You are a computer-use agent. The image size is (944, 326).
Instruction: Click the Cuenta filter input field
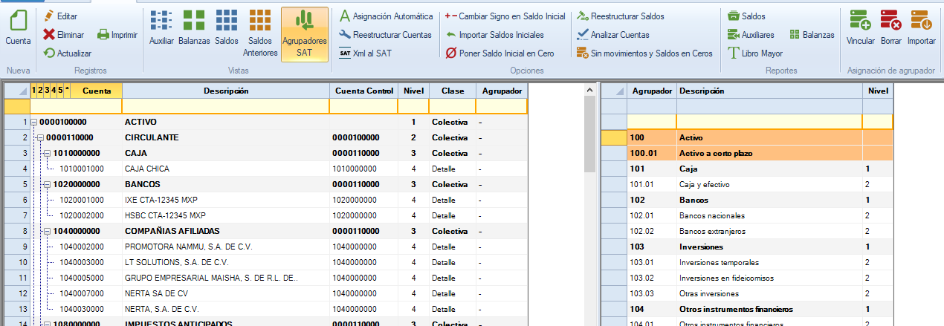pyautogui.click(x=75, y=106)
